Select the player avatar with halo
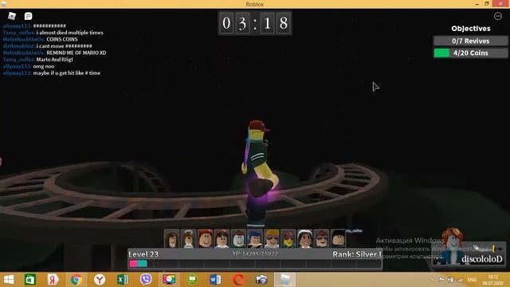 click(188, 238)
